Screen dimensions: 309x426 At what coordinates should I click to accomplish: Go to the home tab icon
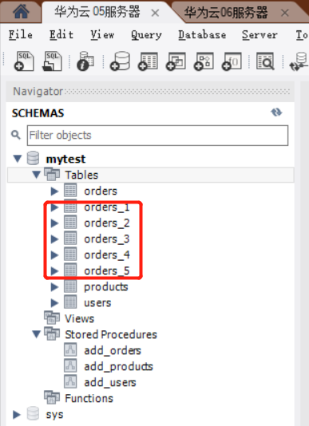[21, 12]
